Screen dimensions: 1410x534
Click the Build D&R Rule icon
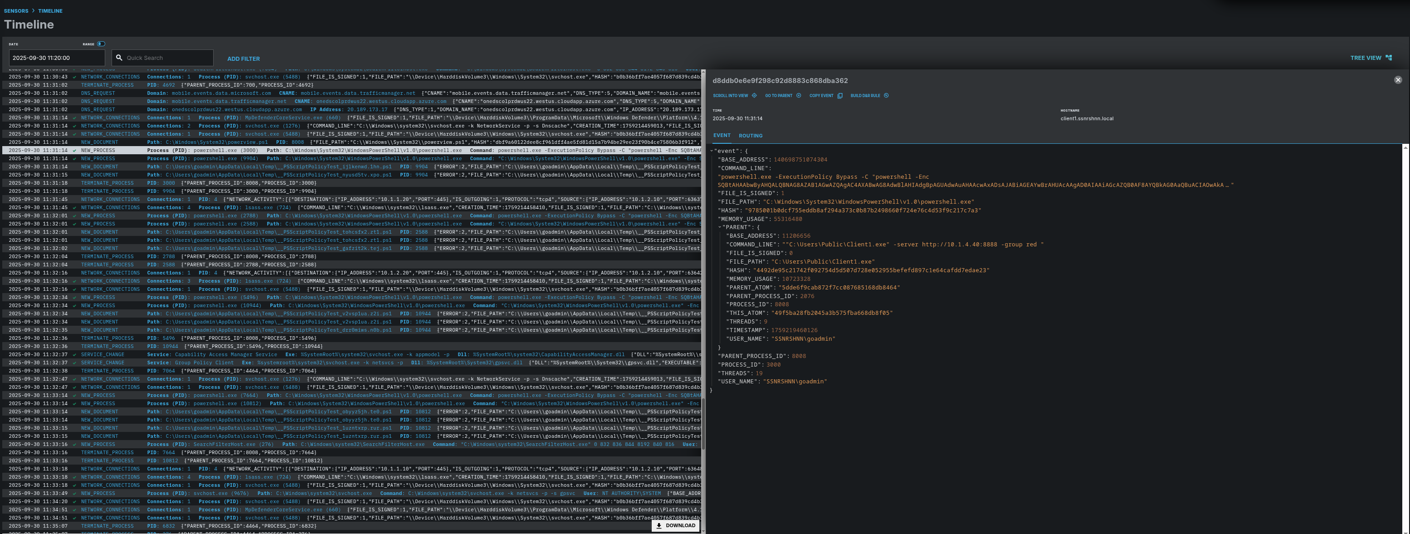(x=886, y=95)
